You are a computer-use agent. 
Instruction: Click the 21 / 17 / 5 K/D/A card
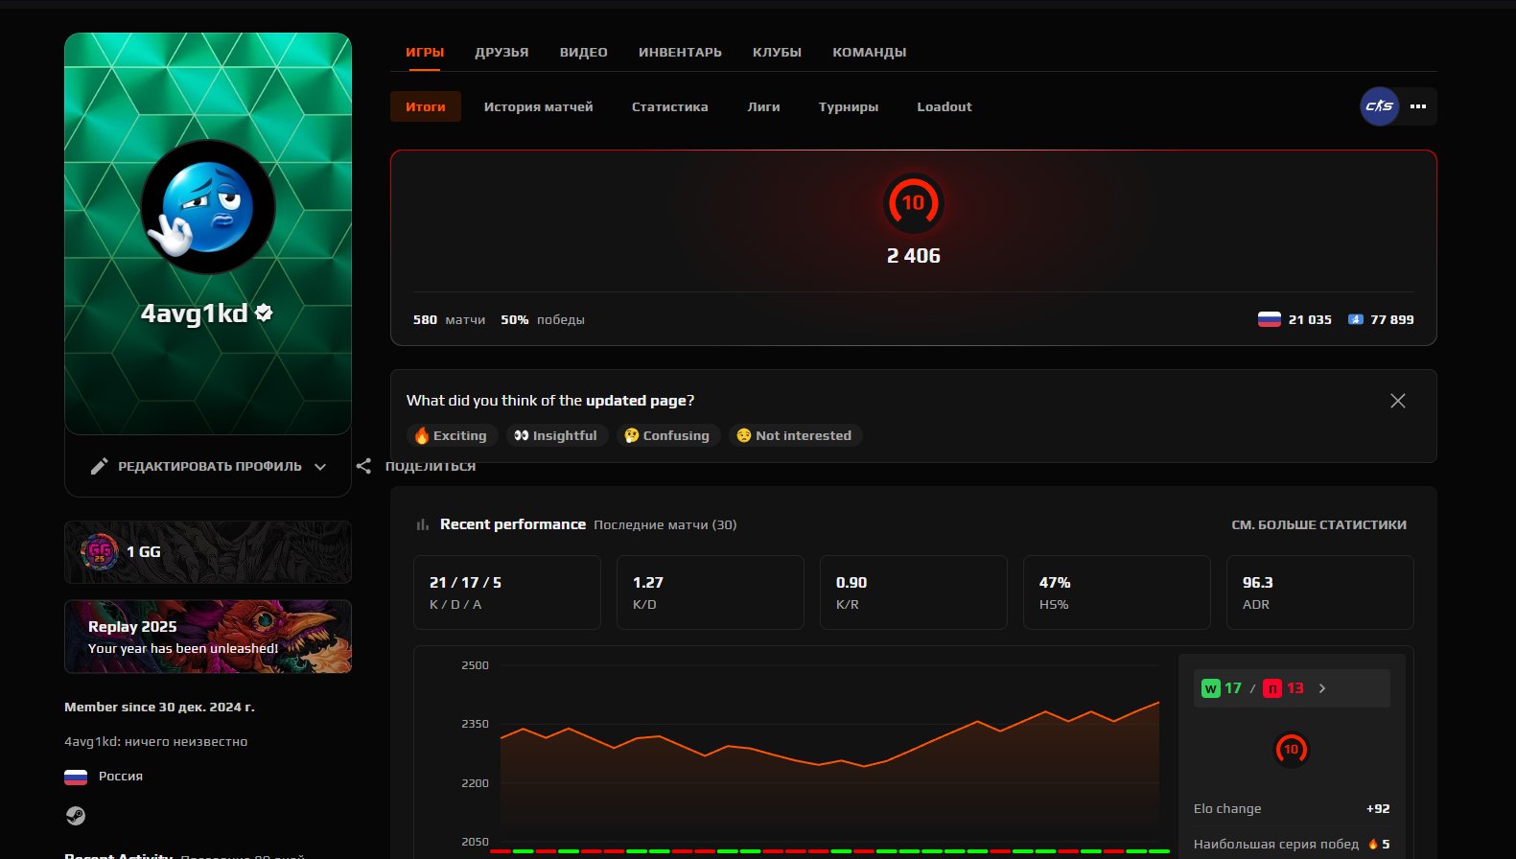(507, 592)
